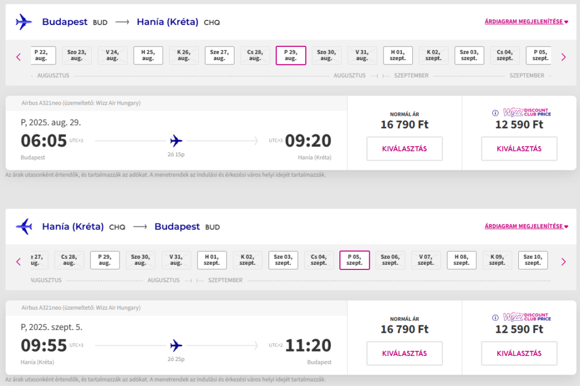Expand outbound Árdiagram megjelenítése
This screenshot has width=580, height=386.
[526, 22]
